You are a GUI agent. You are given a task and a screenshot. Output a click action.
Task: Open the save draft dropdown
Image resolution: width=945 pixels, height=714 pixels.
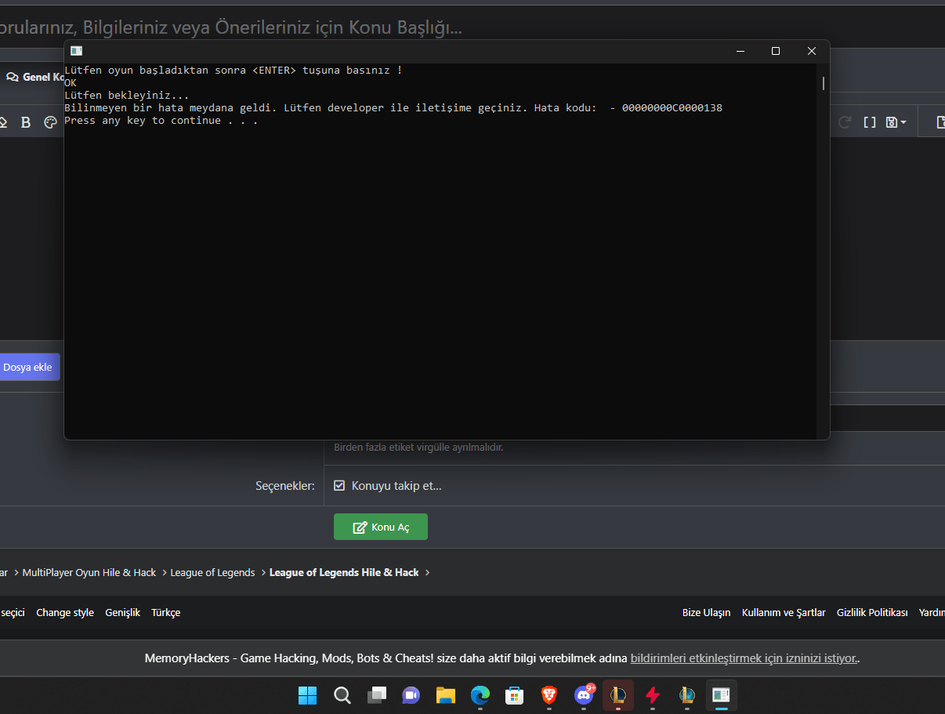[x=896, y=122]
